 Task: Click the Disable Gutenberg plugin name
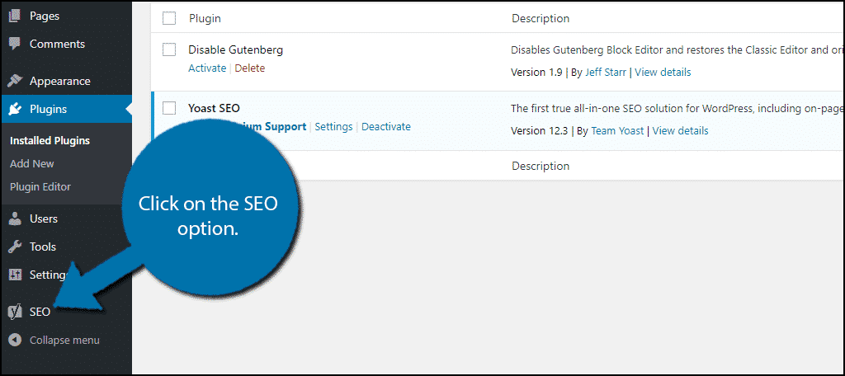[x=235, y=50]
